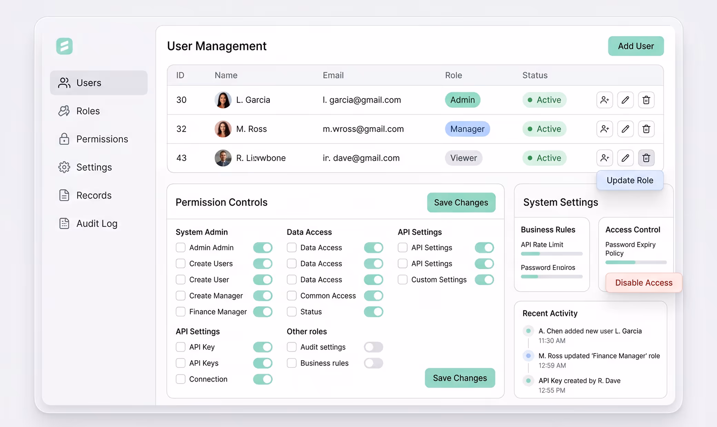Edit L. Garcia with pencil icon
Image resolution: width=717 pixels, height=427 pixels.
point(625,100)
